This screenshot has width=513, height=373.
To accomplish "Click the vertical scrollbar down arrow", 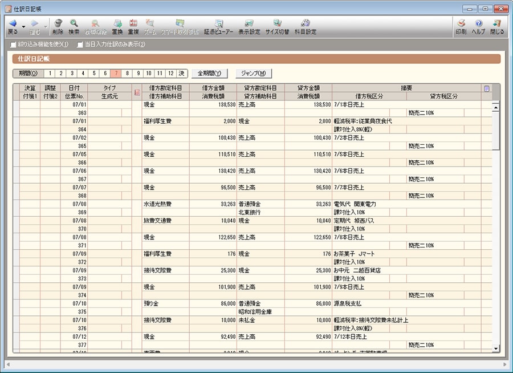I will [x=495, y=348].
